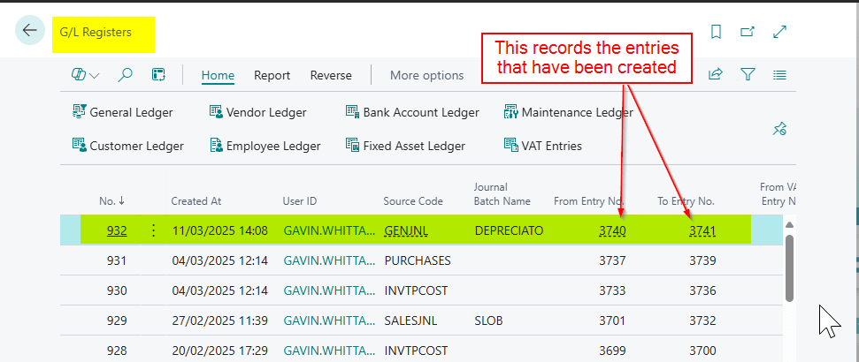Click the back arrow button
Image resolution: width=859 pixels, height=362 pixels.
[x=30, y=31]
